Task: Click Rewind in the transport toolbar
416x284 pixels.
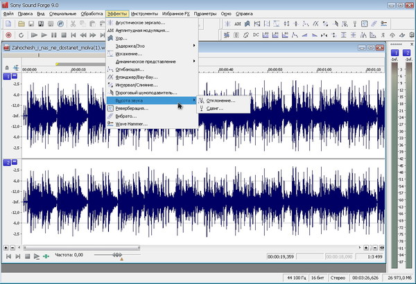Action: pos(83,35)
